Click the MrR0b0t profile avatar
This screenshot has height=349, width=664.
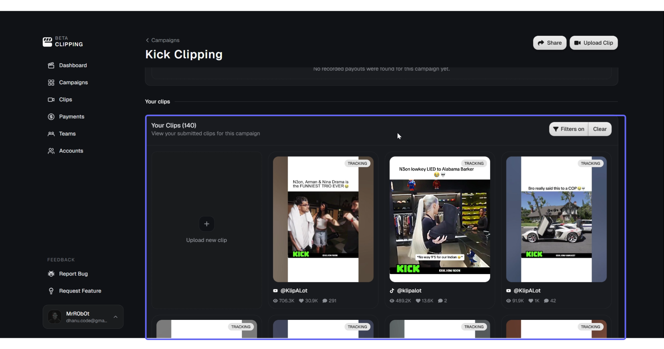(55, 317)
